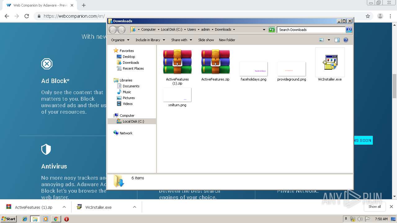This screenshot has width=397, height=223.
Task: Open ActiveFeatures (1).zip archive icon
Action: pos(177,62)
